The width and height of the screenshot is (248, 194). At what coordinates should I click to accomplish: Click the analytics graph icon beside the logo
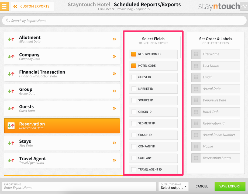tap(244, 6)
